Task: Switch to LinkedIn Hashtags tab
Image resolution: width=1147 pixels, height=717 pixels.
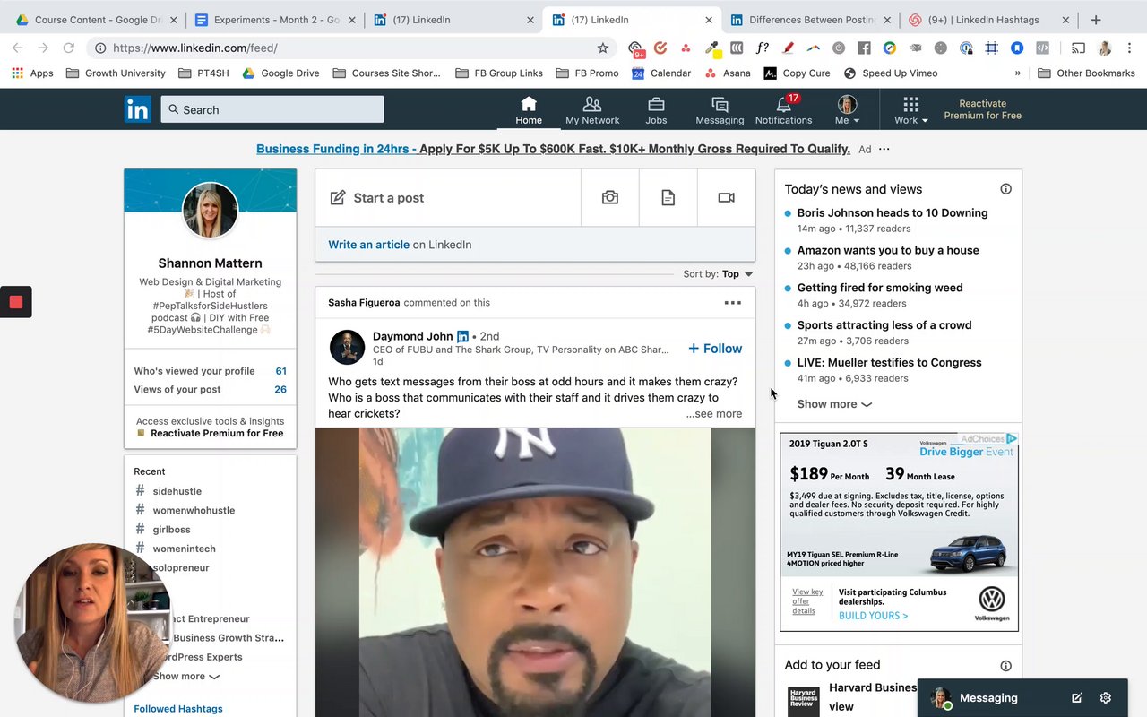Action: click(987, 20)
